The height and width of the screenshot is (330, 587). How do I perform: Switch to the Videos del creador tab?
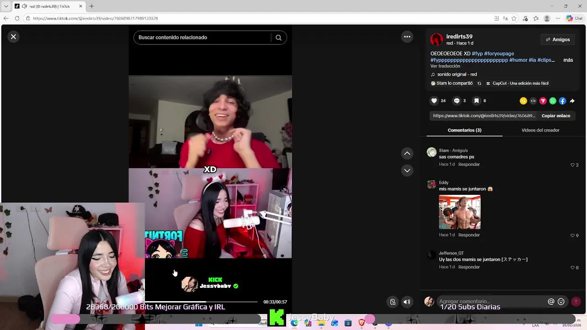(x=540, y=130)
